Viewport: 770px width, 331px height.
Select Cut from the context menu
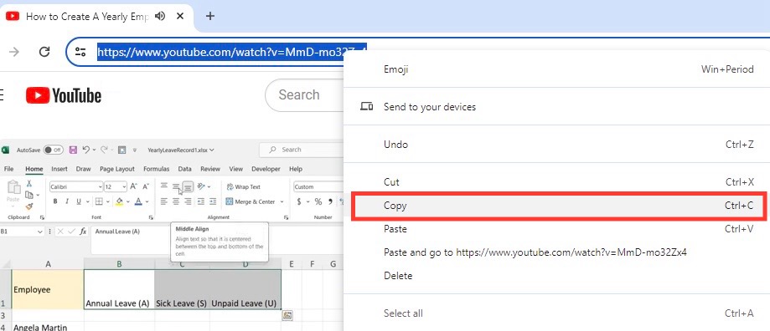557,182
